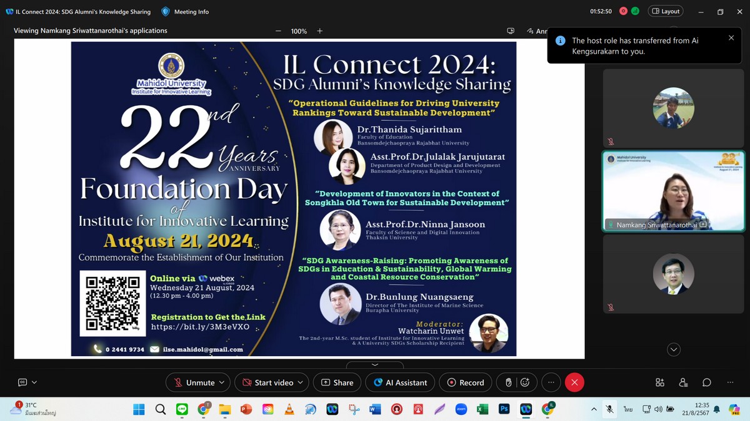Open Photoshop from the taskbar

click(x=504, y=409)
